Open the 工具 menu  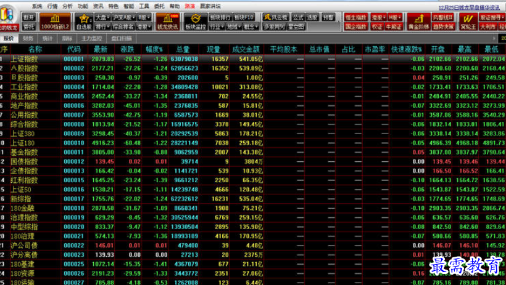pos(144,6)
